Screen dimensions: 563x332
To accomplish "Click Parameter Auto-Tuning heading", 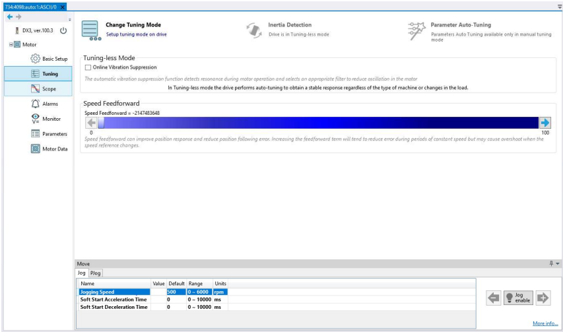I will tap(461, 25).
